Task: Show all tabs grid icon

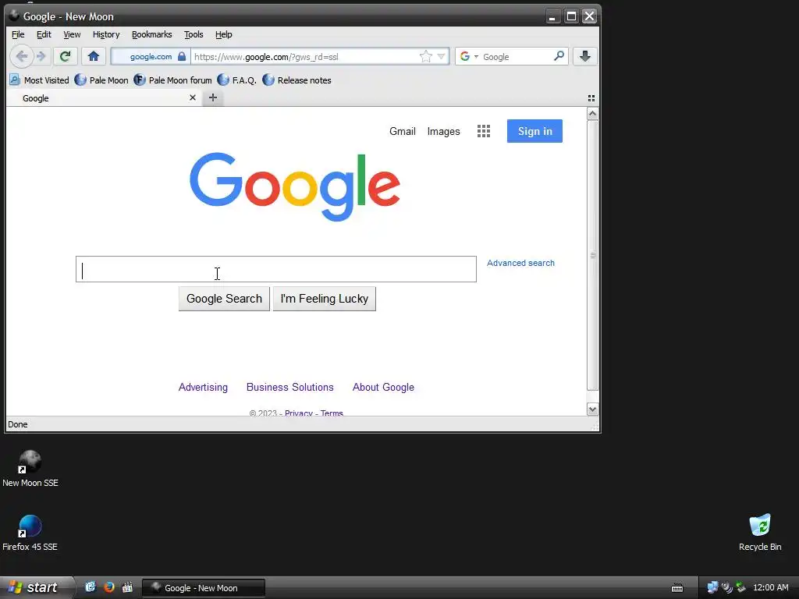Action: tap(591, 97)
